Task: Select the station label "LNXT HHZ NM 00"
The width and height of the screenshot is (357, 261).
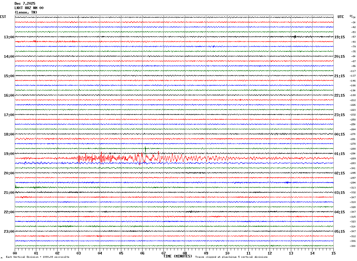Action: click(29, 8)
